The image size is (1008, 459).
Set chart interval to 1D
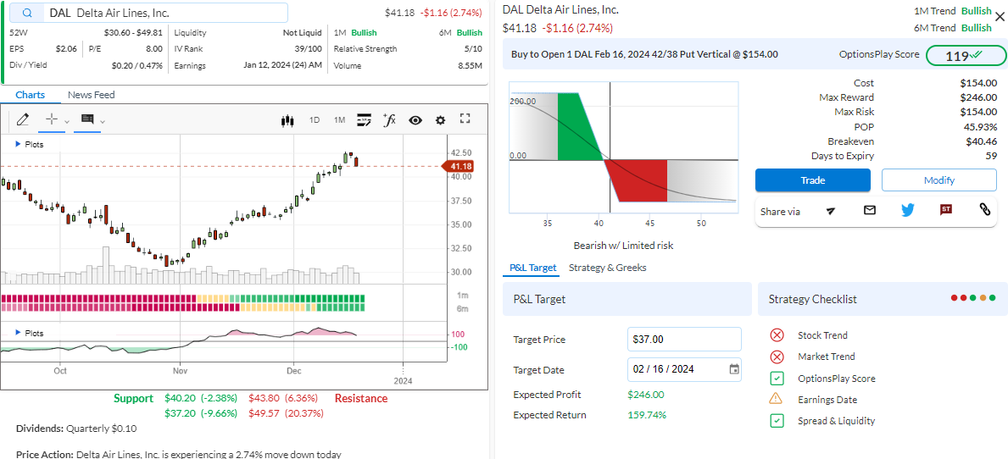(315, 120)
